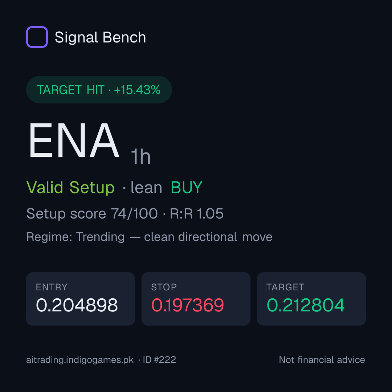Click the green target value 0.212804
This screenshot has width=392, height=392.
[306, 305]
